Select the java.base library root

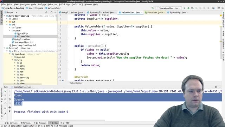tap(20, 54)
